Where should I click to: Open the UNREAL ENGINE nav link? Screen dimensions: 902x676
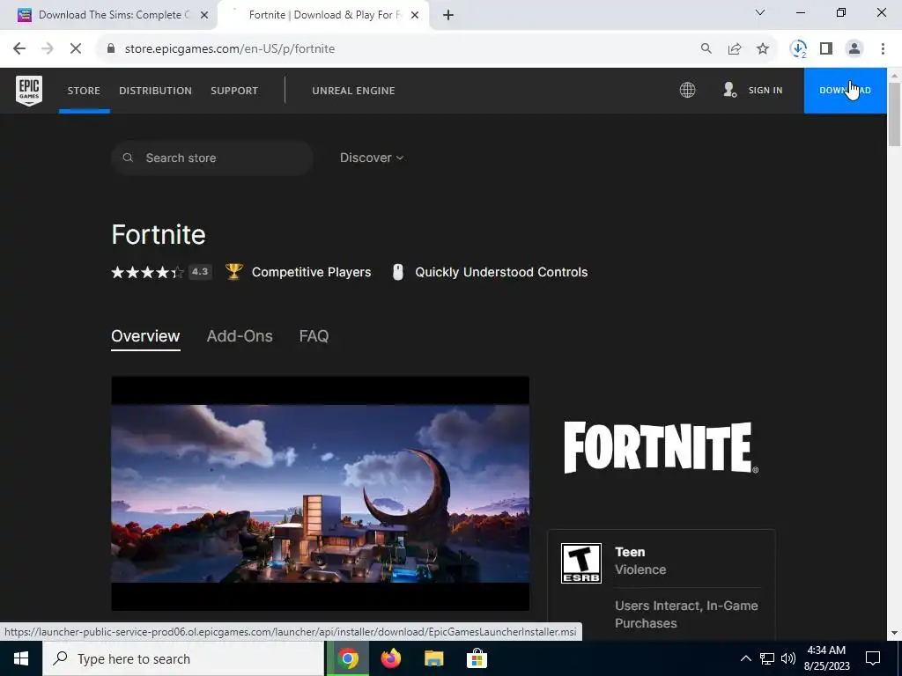pyautogui.click(x=353, y=91)
